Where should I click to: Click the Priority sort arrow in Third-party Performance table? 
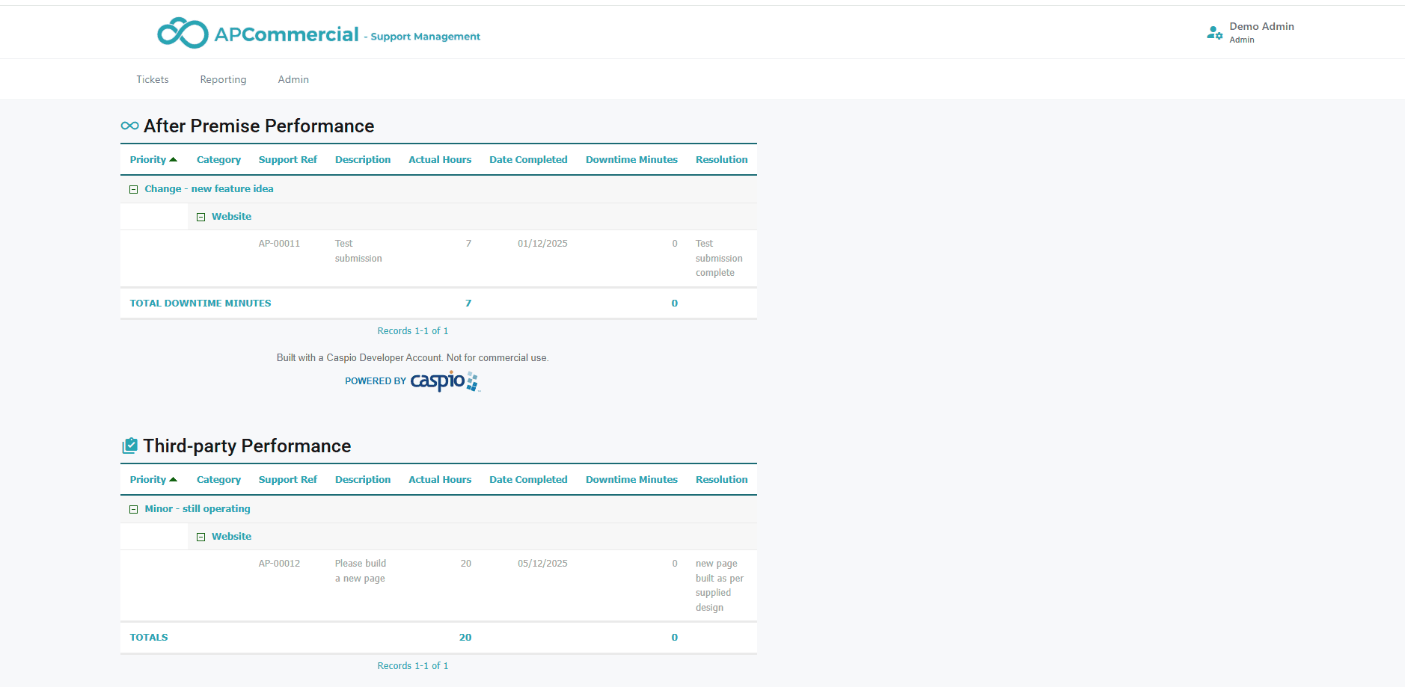[174, 478]
